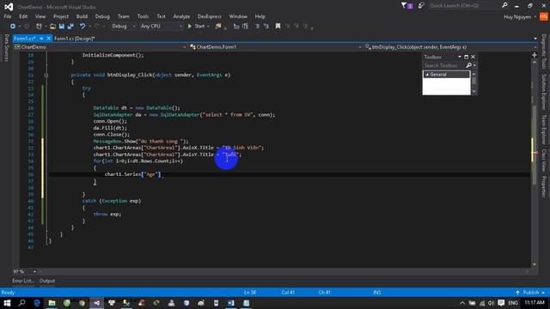Click the Find in Files toolbar icon
This screenshot has width=550, height=309.
218,27
